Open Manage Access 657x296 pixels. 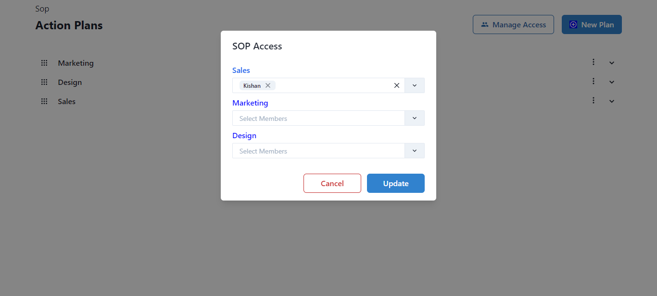(x=513, y=24)
